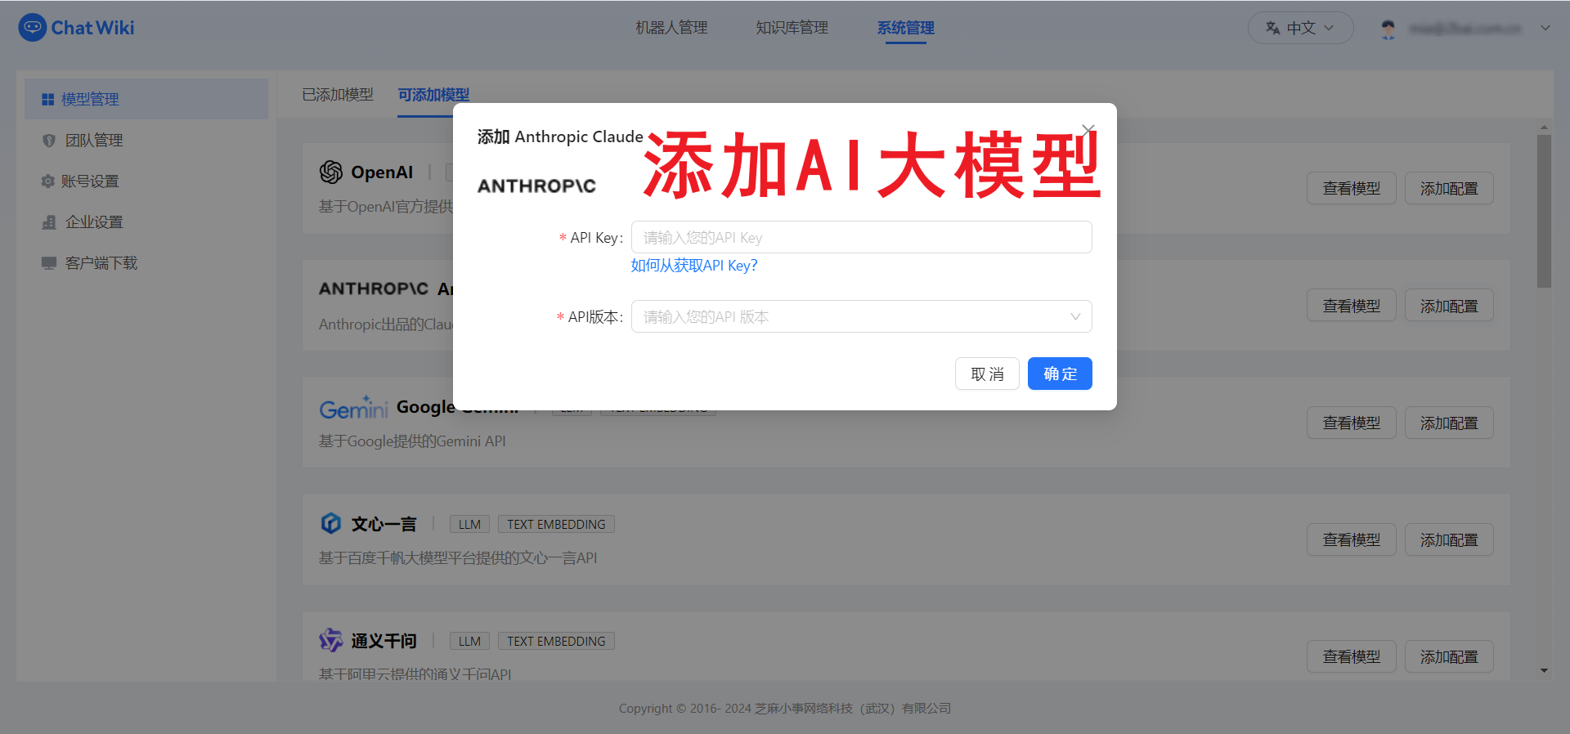
Task: Click the Gemini logo
Action: 353,407
